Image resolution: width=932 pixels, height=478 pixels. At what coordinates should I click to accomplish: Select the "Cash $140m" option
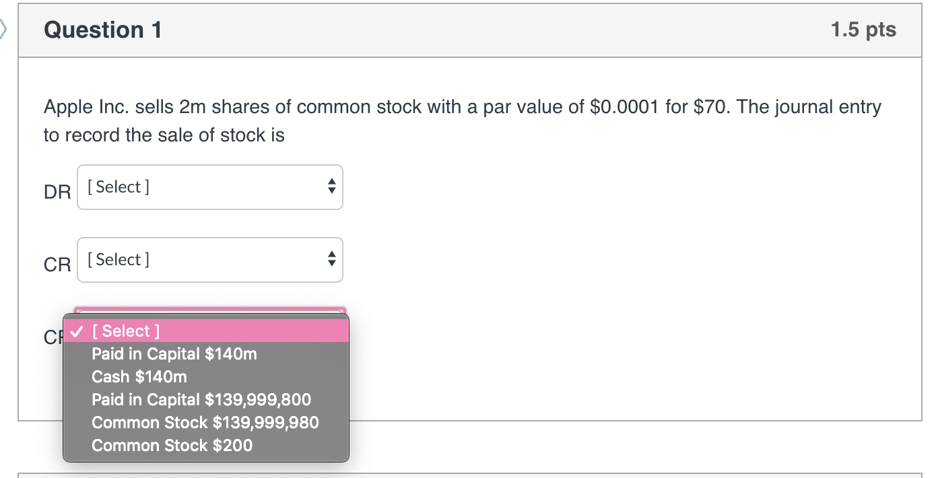click(x=138, y=376)
